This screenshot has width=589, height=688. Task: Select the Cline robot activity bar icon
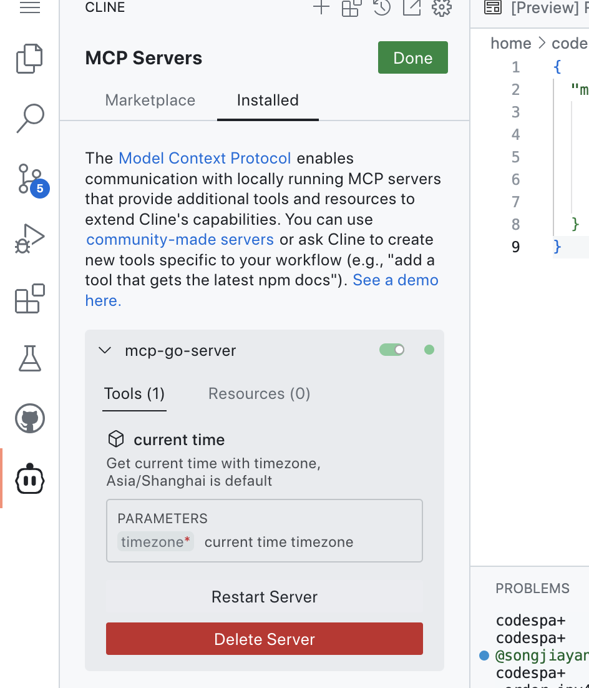29,479
